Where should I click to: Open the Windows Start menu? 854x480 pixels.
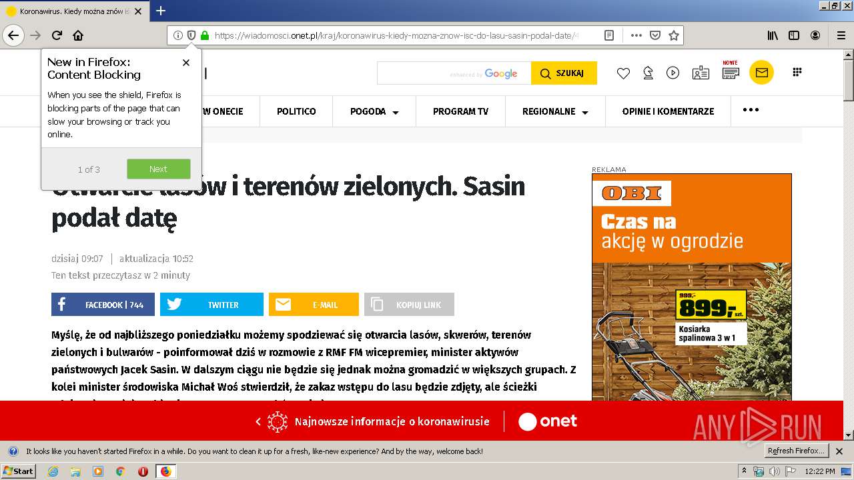tap(18, 471)
